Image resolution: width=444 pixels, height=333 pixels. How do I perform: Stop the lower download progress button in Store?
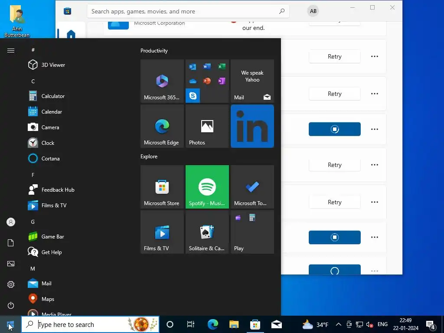pyautogui.click(x=334, y=237)
